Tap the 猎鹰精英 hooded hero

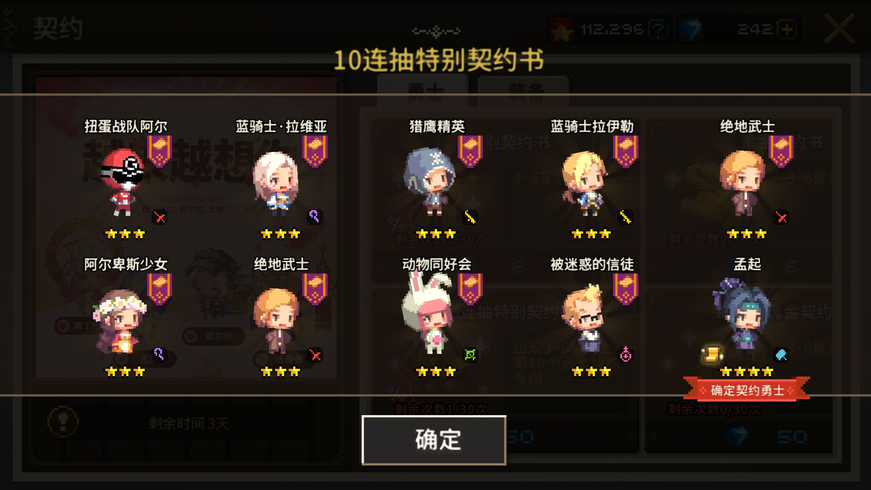coord(430,181)
